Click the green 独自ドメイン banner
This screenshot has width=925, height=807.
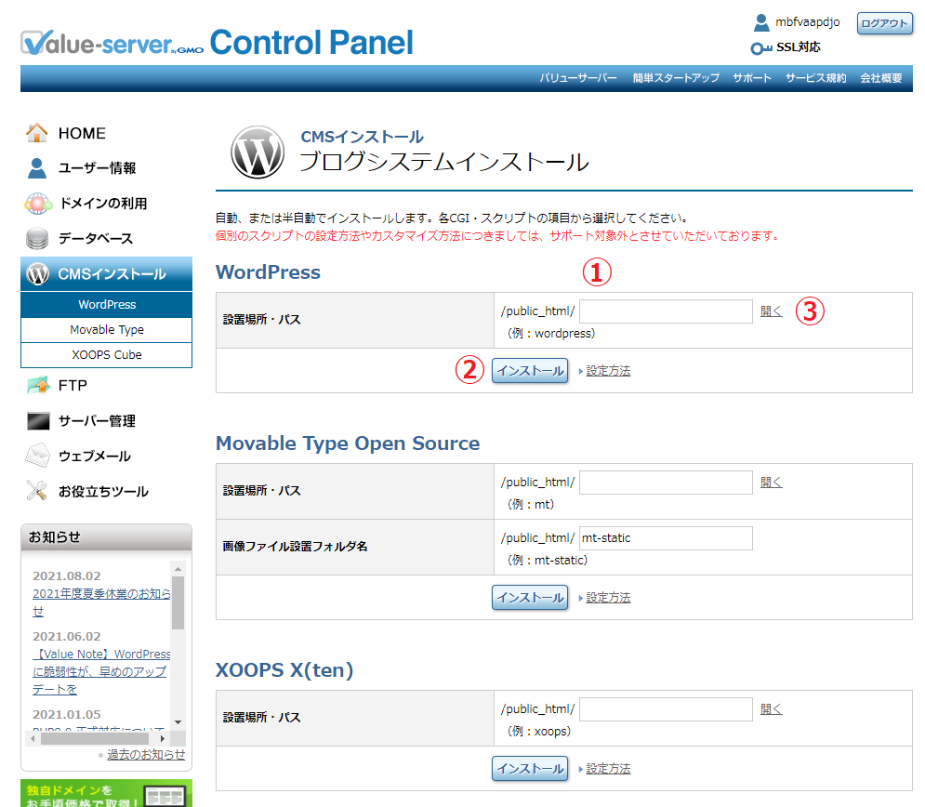[x=106, y=793]
